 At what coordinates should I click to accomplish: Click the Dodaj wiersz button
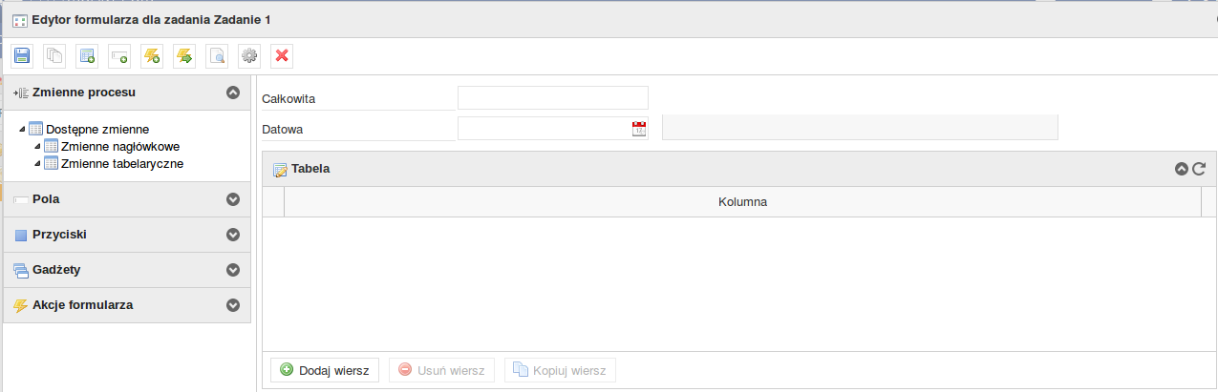pyautogui.click(x=325, y=370)
